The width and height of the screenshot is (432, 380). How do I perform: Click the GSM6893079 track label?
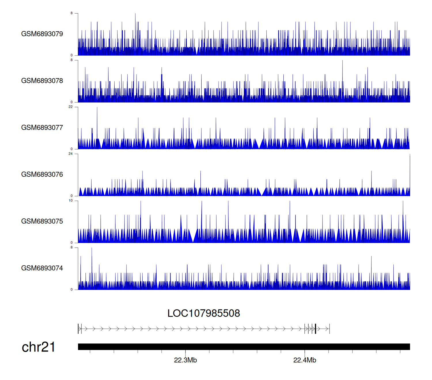(42, 34)
